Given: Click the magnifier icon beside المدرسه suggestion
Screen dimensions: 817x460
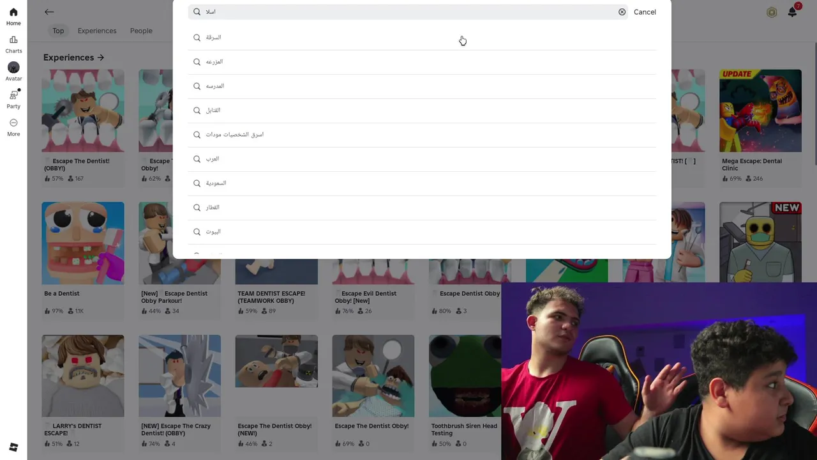Looking at the screenshot, I should click(x=197, y=86).
